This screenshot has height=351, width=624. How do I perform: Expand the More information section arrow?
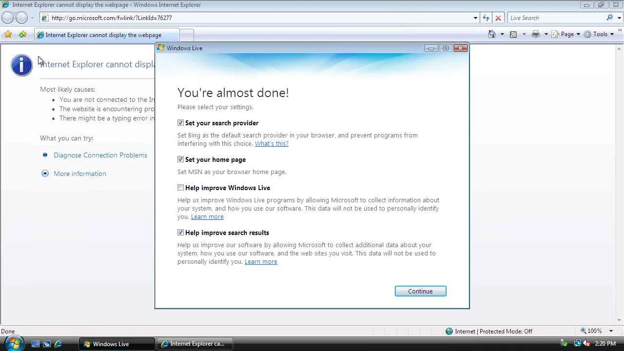pyautogui.click(x=45, y=174)
